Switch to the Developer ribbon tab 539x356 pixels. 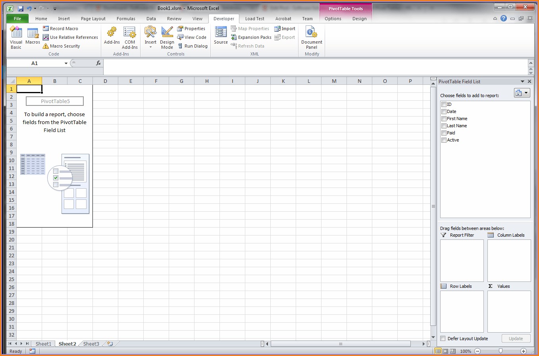coord(223,18)
